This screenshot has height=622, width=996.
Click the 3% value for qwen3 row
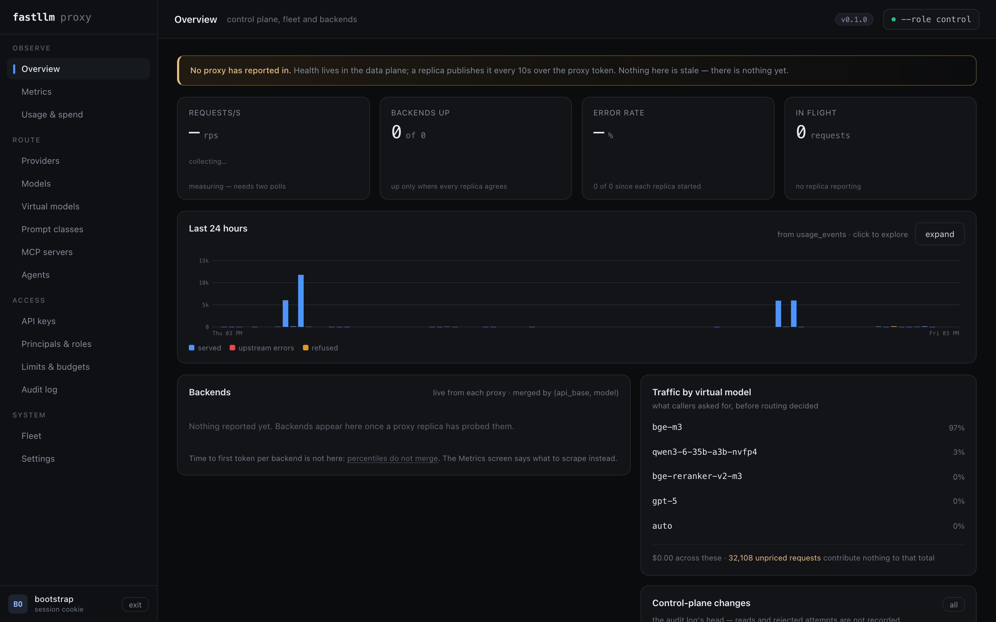click(959, 452)
